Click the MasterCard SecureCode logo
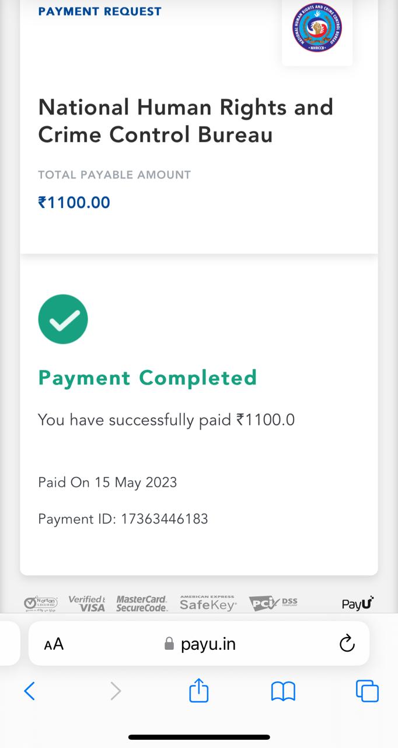 [x=142, y=603]
